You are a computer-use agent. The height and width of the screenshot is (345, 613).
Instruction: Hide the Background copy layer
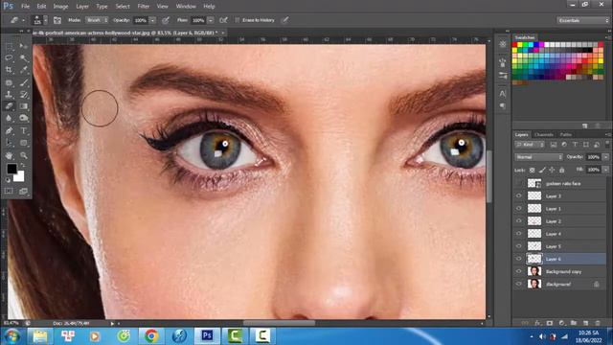[519, 271]
